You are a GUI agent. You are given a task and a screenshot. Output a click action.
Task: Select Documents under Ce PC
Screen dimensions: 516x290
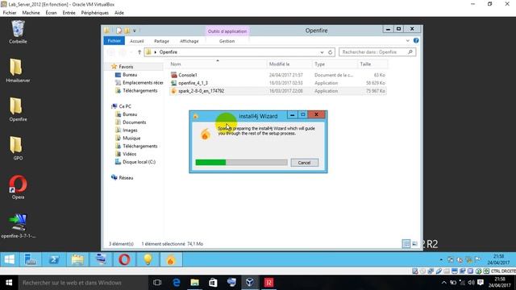[135, 122]
